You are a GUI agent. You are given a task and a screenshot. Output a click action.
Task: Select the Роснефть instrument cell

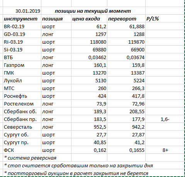click(x=22, y=96)
